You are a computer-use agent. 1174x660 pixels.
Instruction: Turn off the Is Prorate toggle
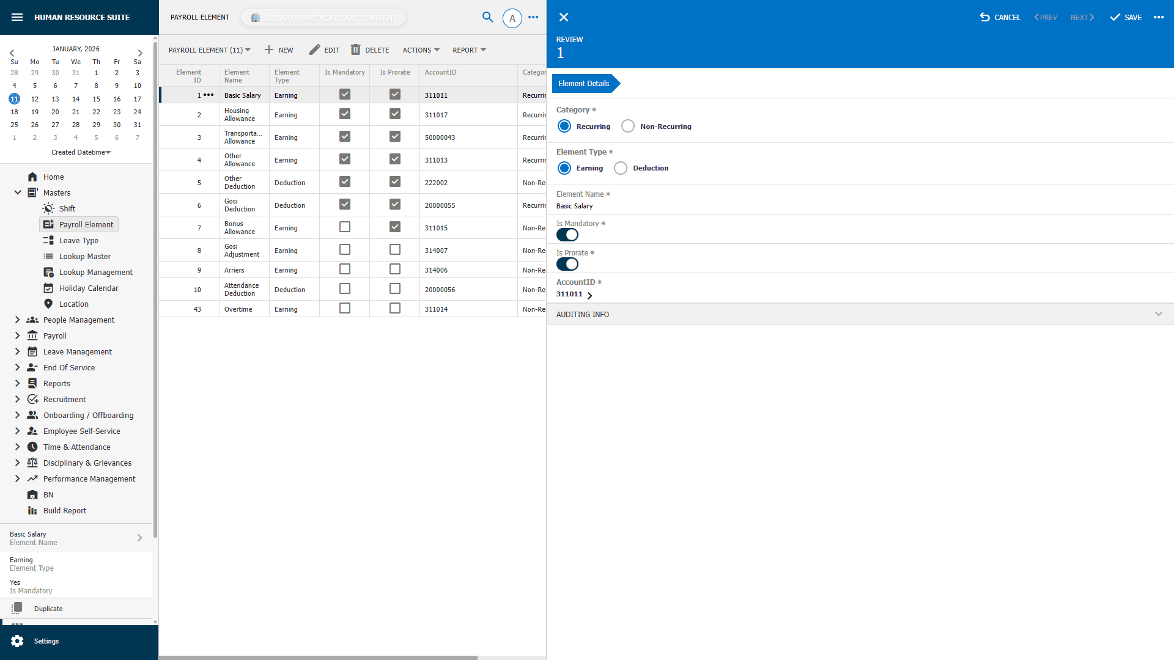pyautogui.click(x=567, y=264)
